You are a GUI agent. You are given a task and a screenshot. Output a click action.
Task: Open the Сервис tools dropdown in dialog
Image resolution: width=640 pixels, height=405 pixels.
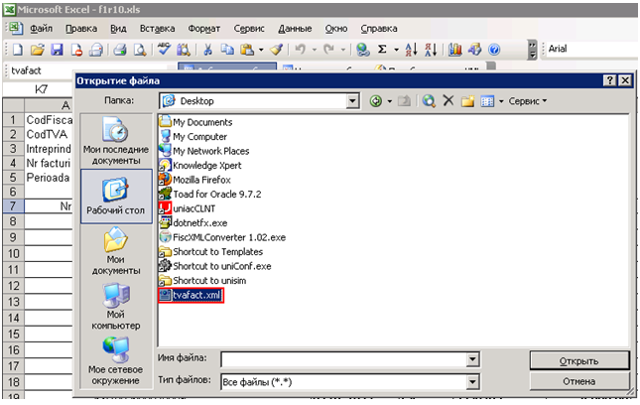click(527, 101)
